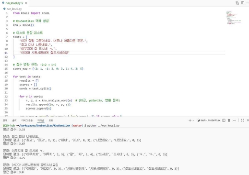This screenshot has height=175, width=249.
Task: Click the 'texts = [' code line
Action: click(x=20, y=37)
